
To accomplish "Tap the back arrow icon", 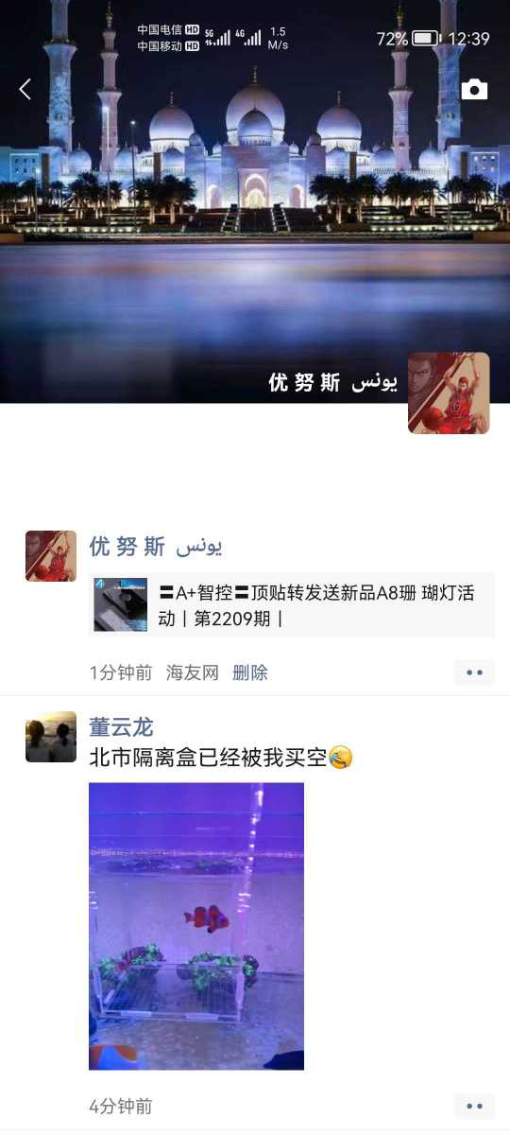I will [25, 89].
